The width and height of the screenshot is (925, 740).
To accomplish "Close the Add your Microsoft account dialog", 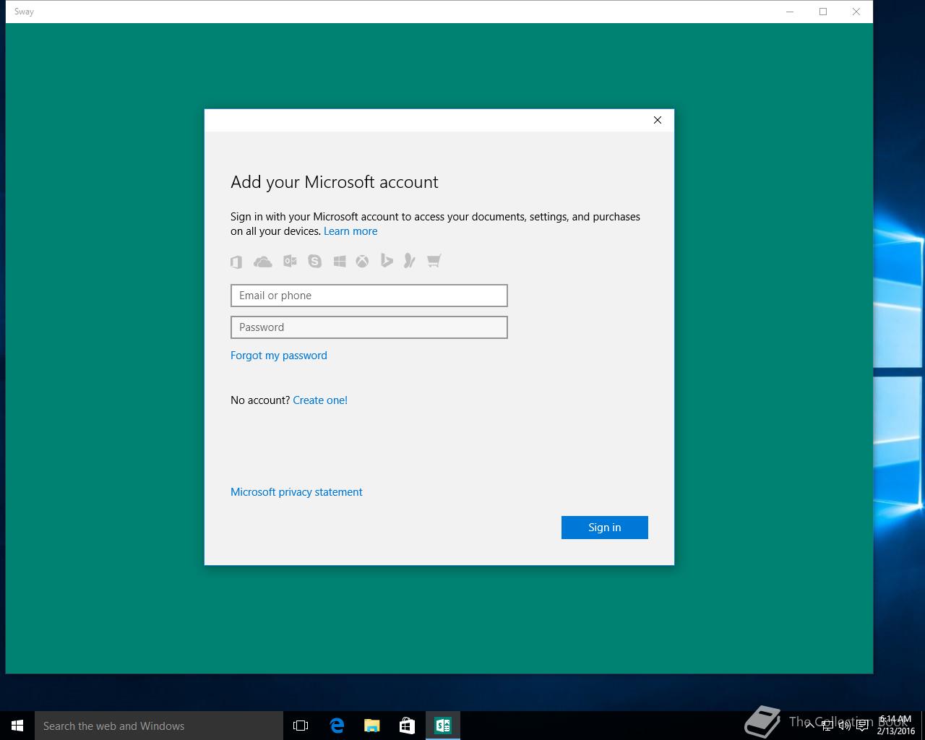I will [658, 120].
